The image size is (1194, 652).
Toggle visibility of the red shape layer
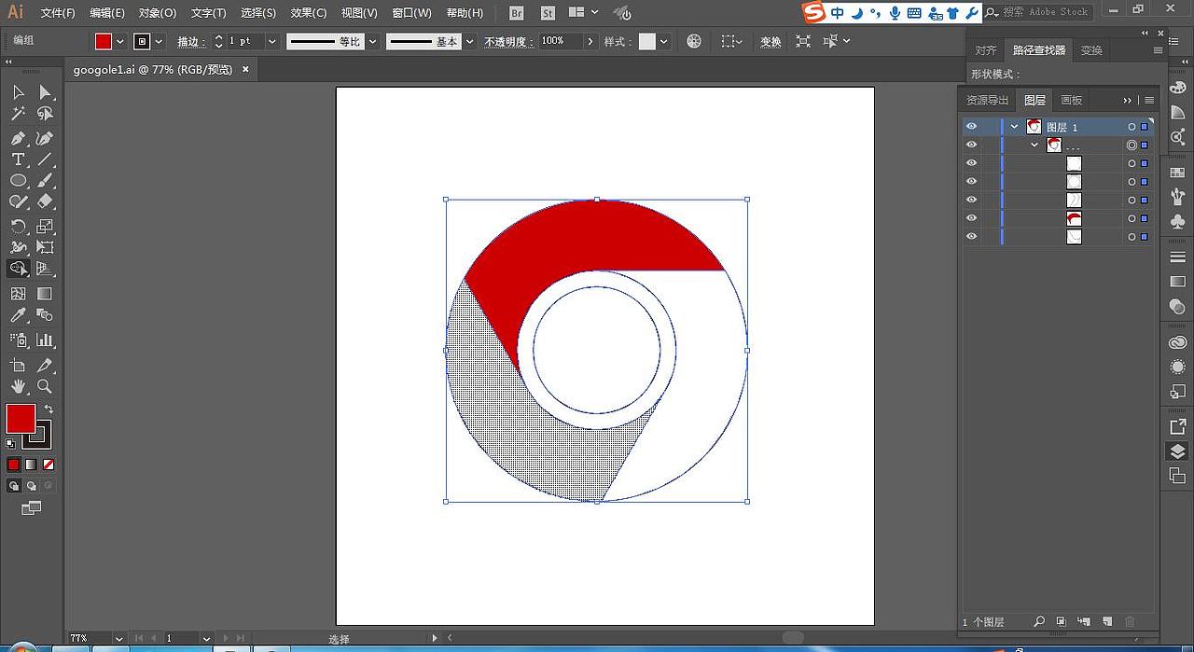click(971, 217)
